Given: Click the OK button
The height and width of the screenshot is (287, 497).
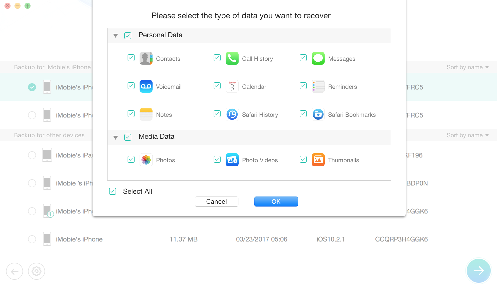Looking at the screenshot, I should [x=276, y=201].
